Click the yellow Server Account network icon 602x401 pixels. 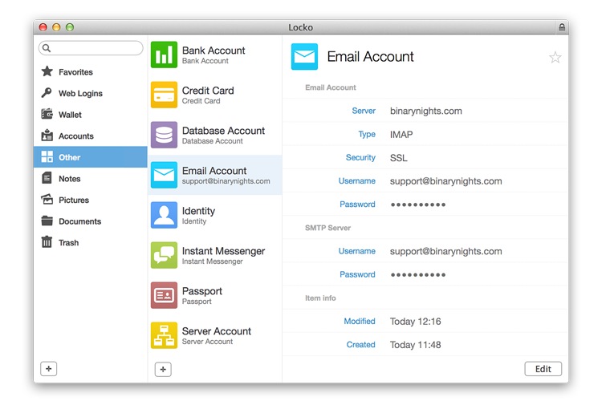pyautogui.click(x=164, y=335)
